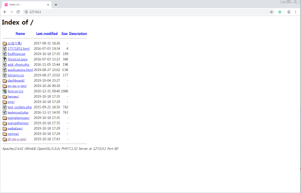Close the Index of / tab
Image resolution: width=301 pixels, height=193 pixels.
[x=48, y=4]
